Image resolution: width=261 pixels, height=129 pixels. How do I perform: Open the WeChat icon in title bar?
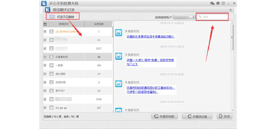coord(212,3)
